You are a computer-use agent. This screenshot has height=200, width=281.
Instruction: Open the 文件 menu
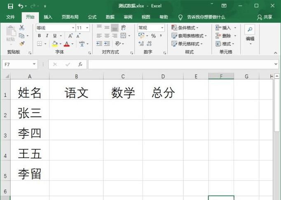click(x=10, y=17)
